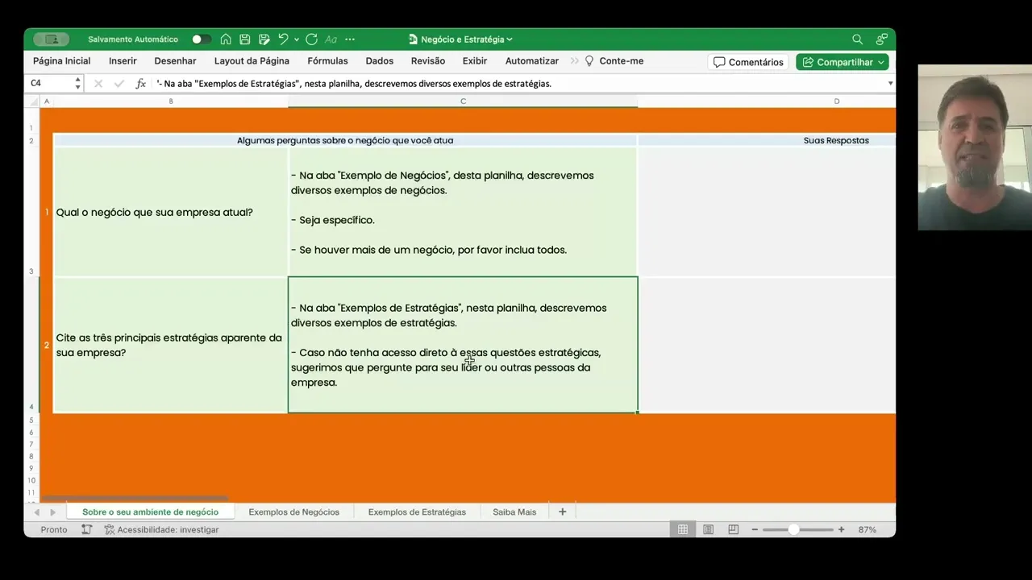Open the Automatizar ribbon tab
Image resolution: width=1032 pixels, height=580 pixels.
click(532, 61)
